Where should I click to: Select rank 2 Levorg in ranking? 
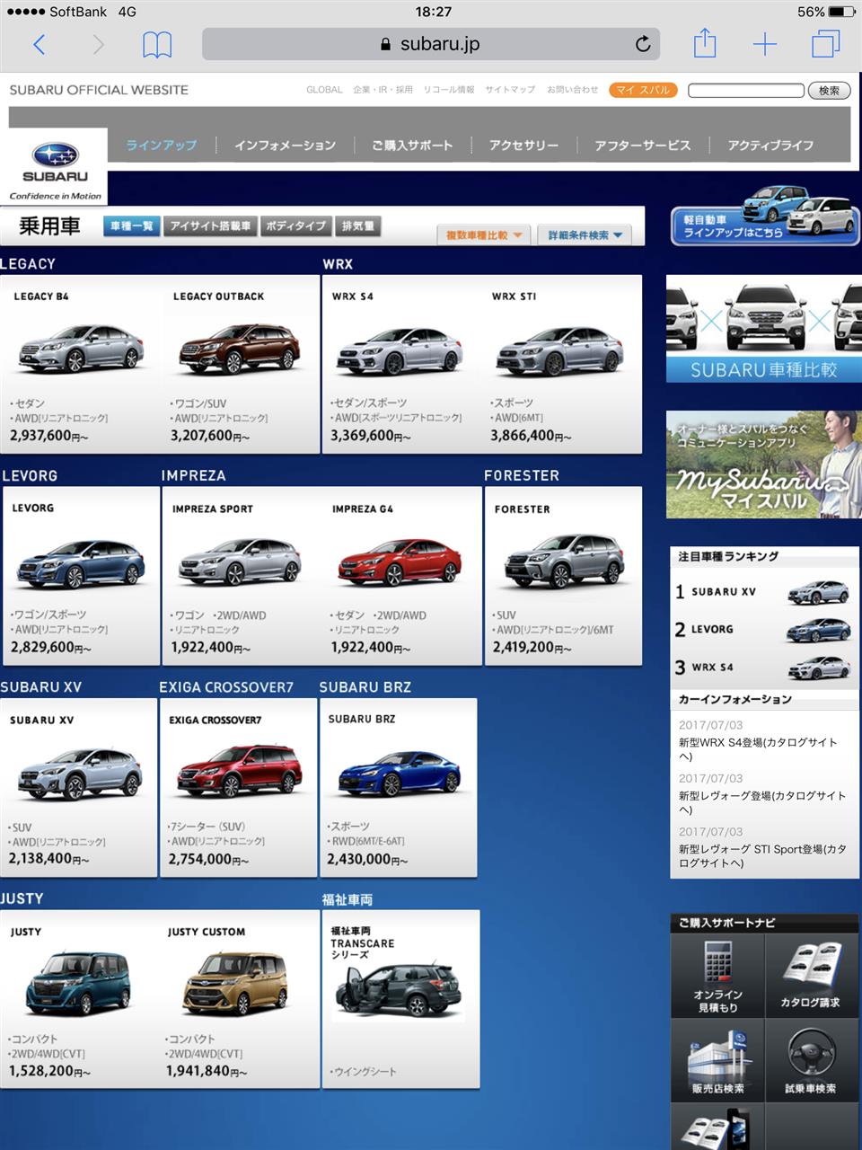click(762, 630)
